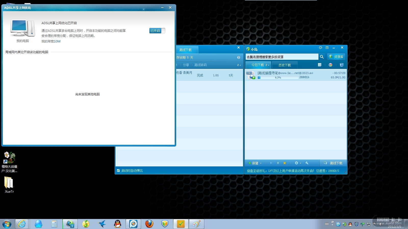This screenshot has width=408, height=229.
Task: Open the blue bird taskbar icon
Action: pyautogui.click(x=102, y=224)
